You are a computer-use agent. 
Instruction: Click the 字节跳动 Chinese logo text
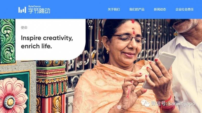pyautogui.click(x=39, y=11)
